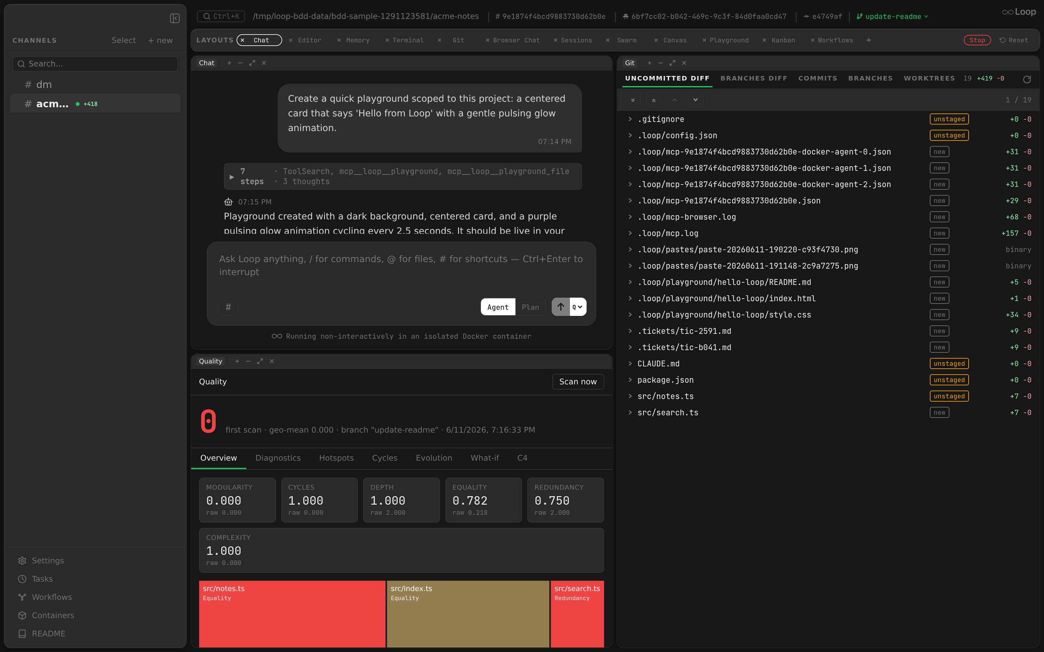Image resolution: width=1044 pixels, height=652 pixels.
Task: Open README in the sidebar
Action: (42, 633)
